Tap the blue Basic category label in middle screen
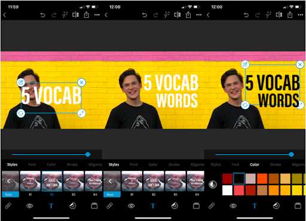 (112, 195)
